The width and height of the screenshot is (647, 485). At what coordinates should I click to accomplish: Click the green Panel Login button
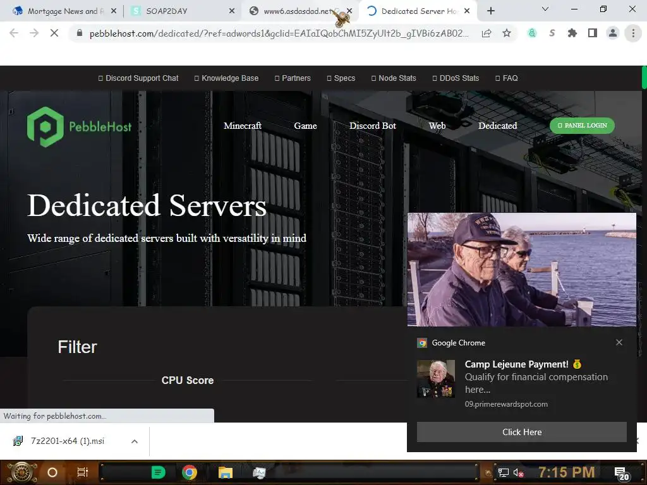tap(582, 126)
